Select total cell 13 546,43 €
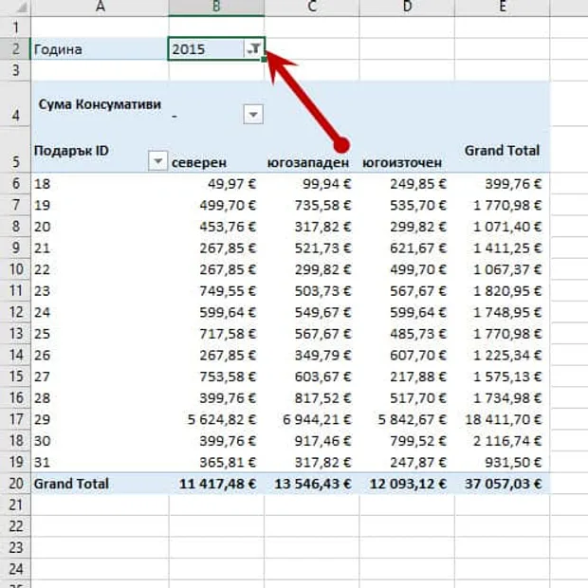Viewport: 588px width, 588px height. pyautogui.click(x=312, y=484)
